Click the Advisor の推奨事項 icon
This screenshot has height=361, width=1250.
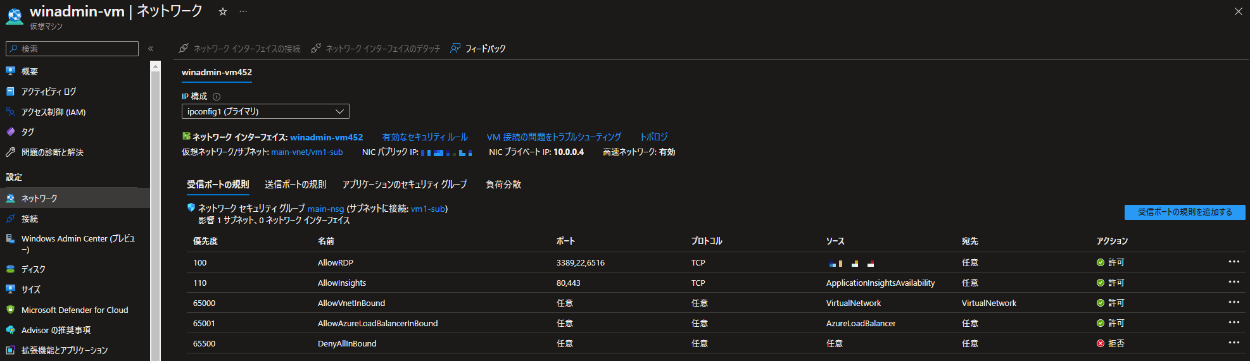point(10,330)
